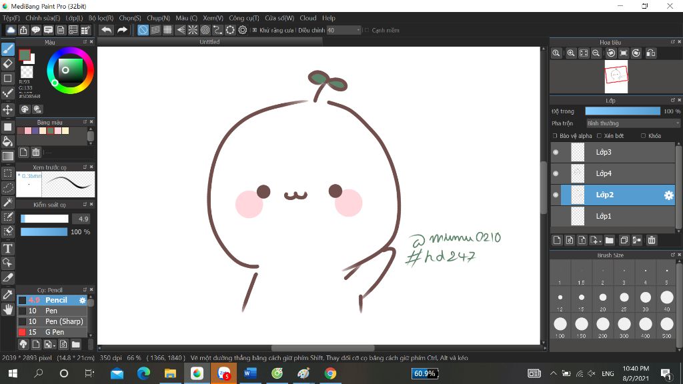Image resolution: width=683 pixels, height=384 pixels.
Task: Switch to the Untitled canvas tab
Action: click(209, 42)
